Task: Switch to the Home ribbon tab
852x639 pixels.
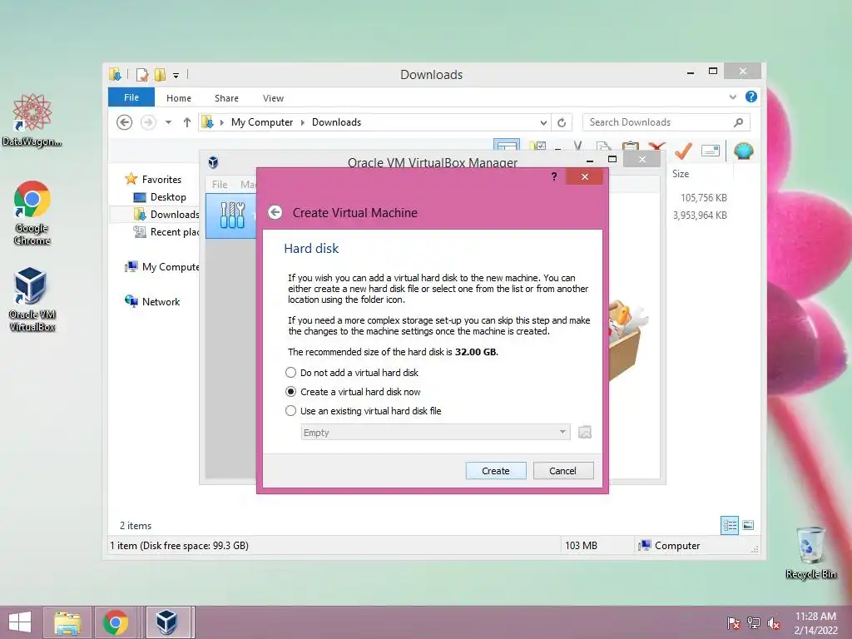Action: click(x=179, y=98)
